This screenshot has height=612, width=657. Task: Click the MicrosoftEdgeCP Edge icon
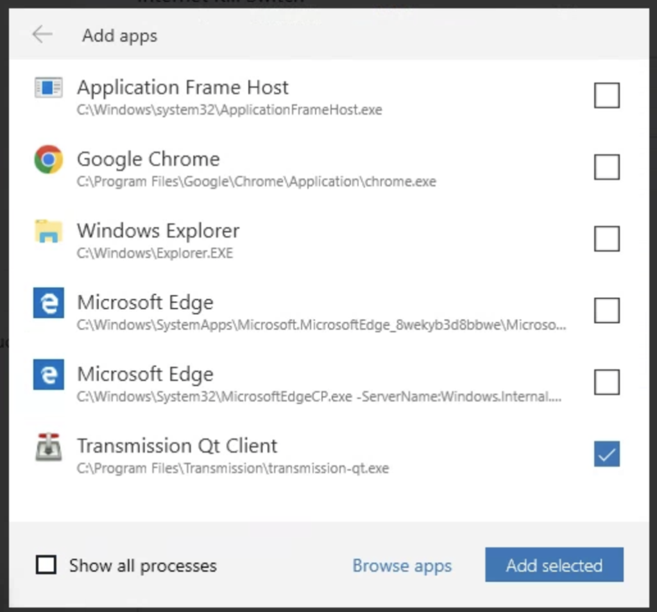[49, 374]
